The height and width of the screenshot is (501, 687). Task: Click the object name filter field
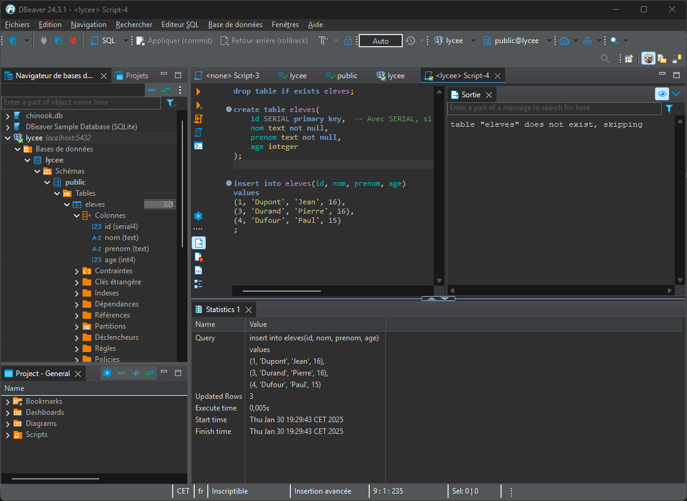80,102
